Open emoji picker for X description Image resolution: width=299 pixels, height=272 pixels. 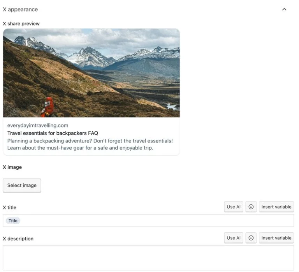251,238
